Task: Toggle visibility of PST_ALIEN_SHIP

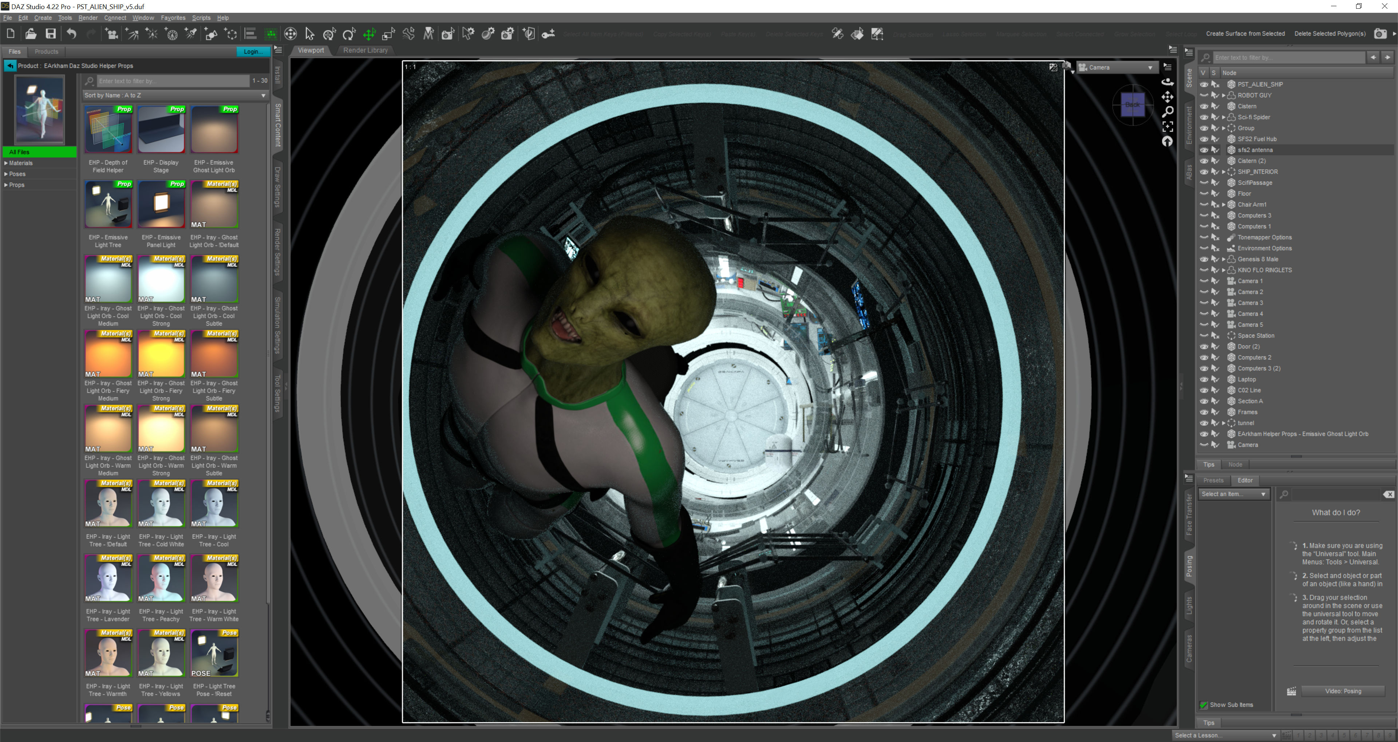Action: point(1204,84)
